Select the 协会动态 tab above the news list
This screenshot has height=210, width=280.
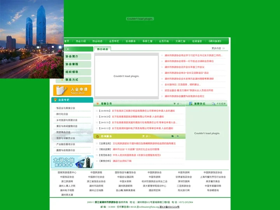click(103, 49)
